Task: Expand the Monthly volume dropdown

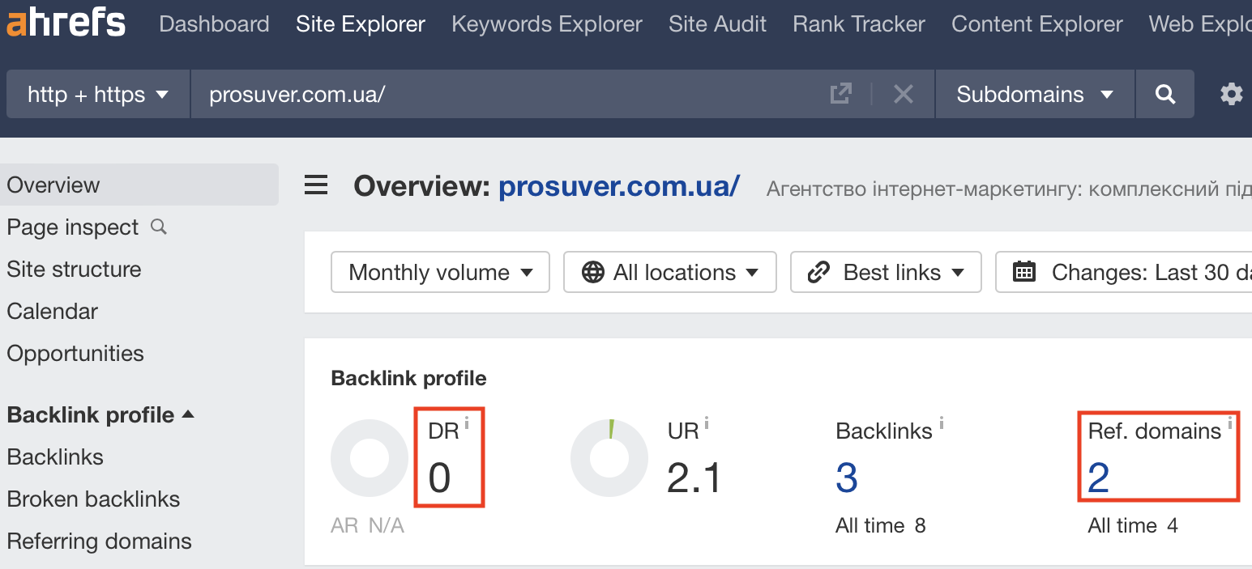Action: [x=440, y=273]
